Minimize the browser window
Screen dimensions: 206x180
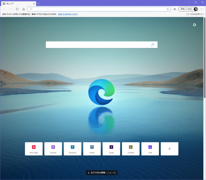[189, 2]
